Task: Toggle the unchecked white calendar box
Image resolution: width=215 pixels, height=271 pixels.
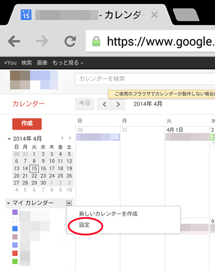Action: [15, 220]
